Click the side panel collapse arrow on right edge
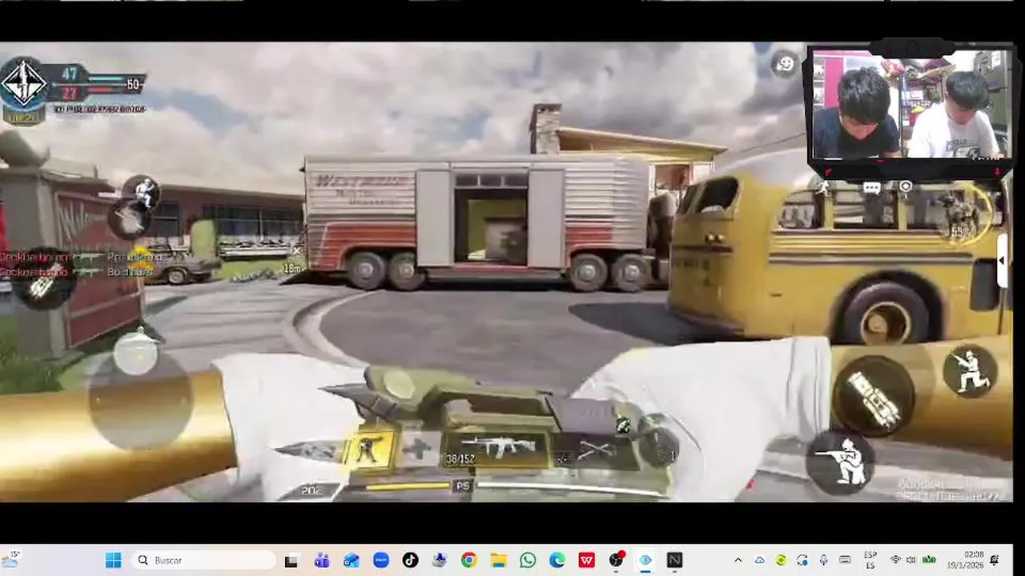 coord(1001,261)
